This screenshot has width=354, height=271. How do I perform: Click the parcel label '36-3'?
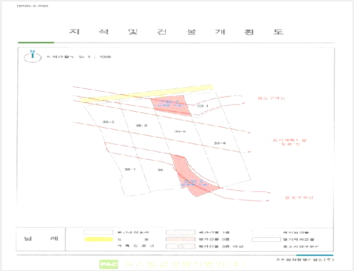point(108,122)
